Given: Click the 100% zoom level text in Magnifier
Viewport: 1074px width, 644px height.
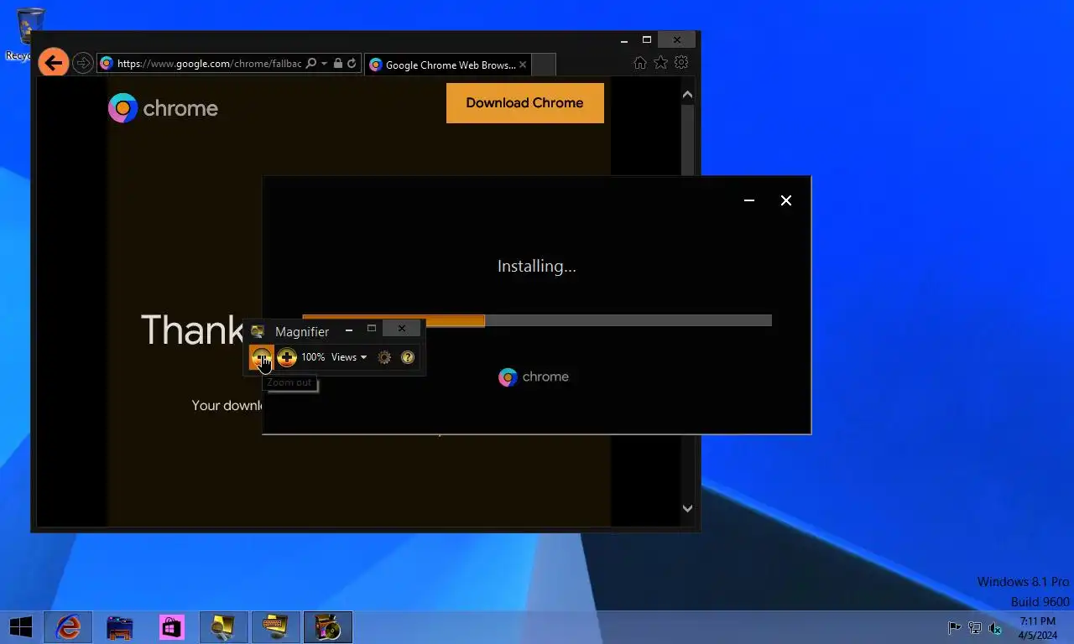Looking at the screenshot, I should [x=313, y=357].
